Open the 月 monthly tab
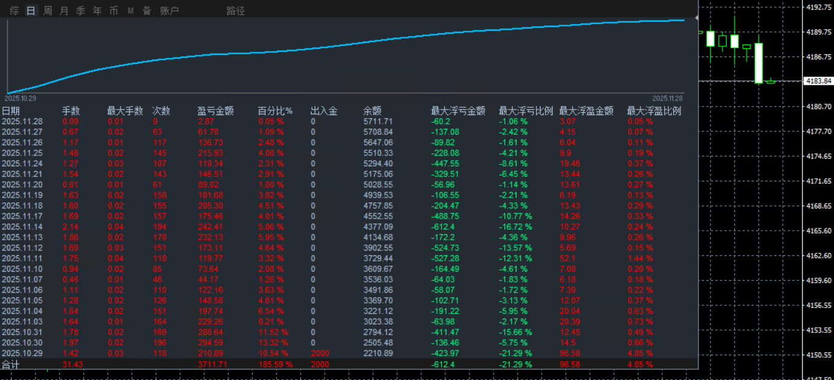The image size is (834, 380). pyautogui.click(x=64, y=11)
